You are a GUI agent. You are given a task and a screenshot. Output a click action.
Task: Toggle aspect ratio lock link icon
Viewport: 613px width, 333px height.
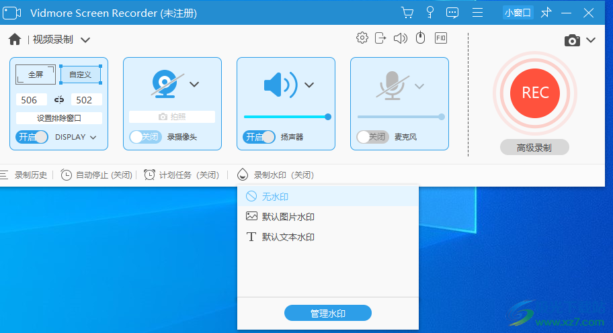pos(59,100)
